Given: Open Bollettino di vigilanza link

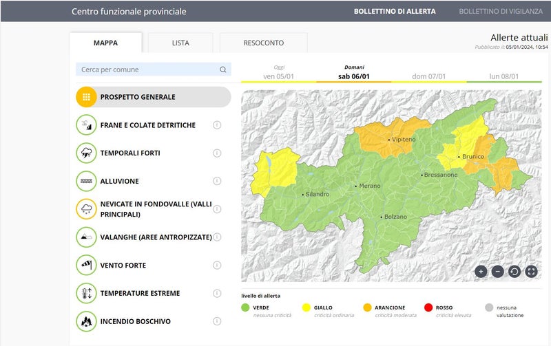Looking at the screenshot, I should (501, 12).
